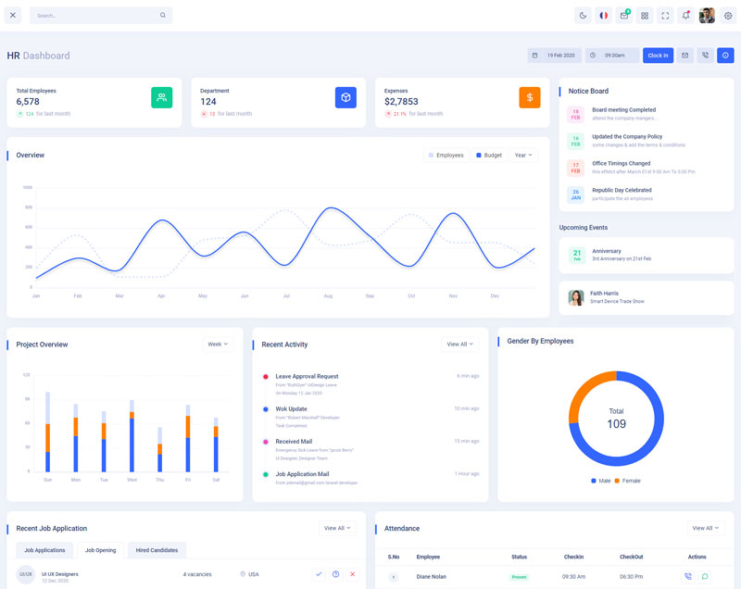Toggle the Employees series in Overview chart
The height and width of the screenshot is (589, 741).
click(446, 156)
